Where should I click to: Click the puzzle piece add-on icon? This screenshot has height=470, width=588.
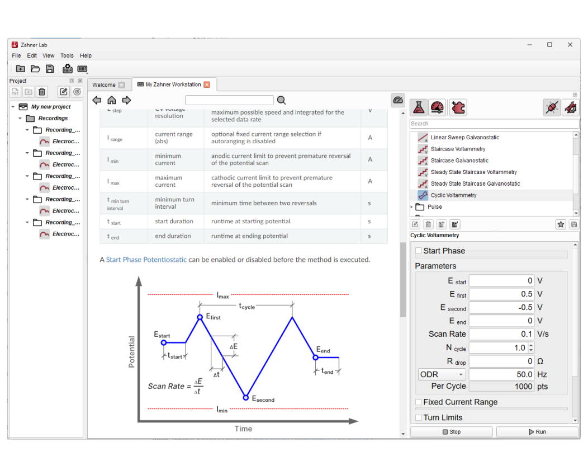tap(458, 107)
